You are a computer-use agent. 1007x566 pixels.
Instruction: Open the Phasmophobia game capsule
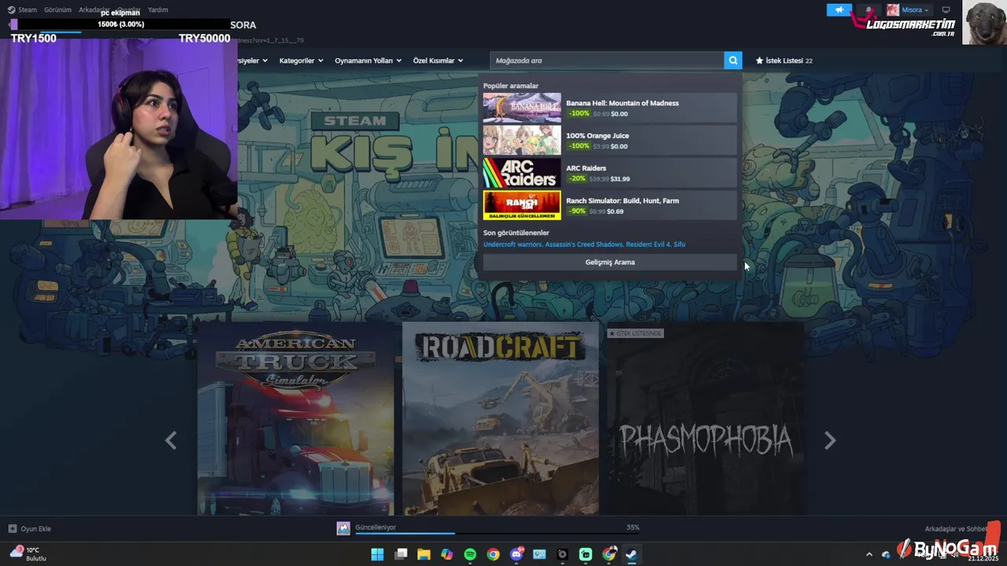706,418
